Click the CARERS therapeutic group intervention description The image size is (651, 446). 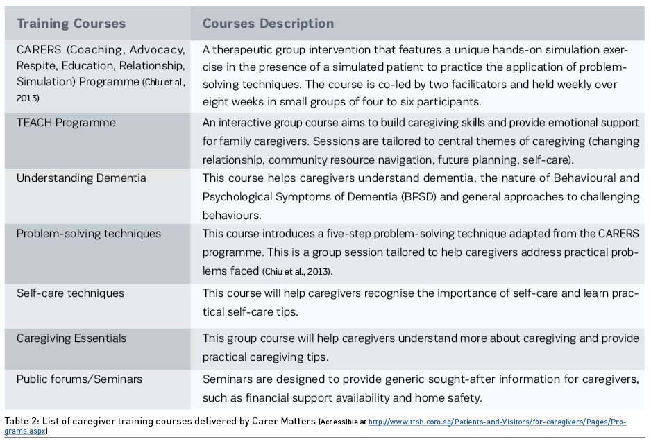coord(415,76)
